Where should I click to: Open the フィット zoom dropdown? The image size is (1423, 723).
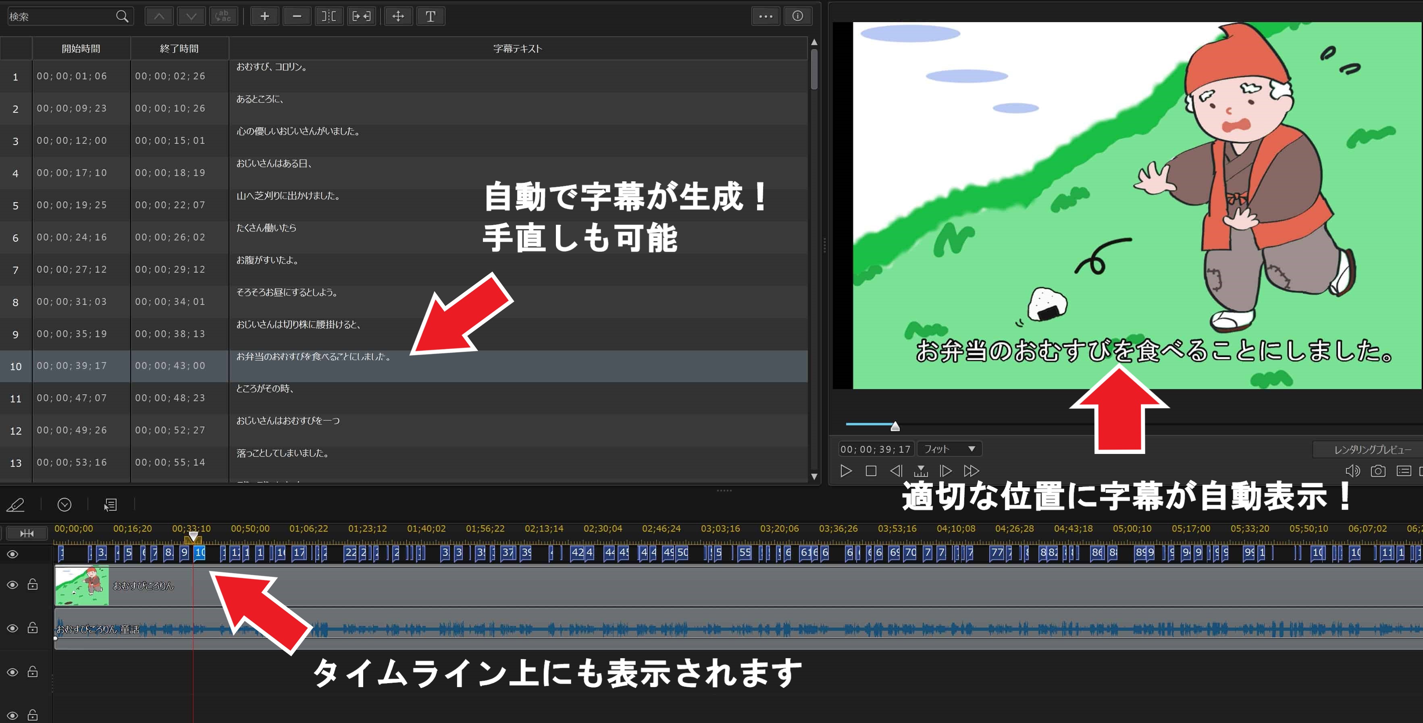click(x=949, y=449)
